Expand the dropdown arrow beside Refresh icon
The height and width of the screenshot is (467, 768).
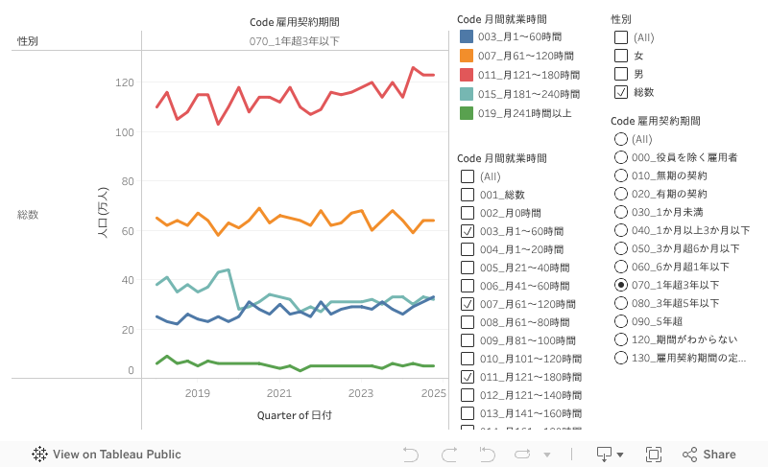(547, 455)
